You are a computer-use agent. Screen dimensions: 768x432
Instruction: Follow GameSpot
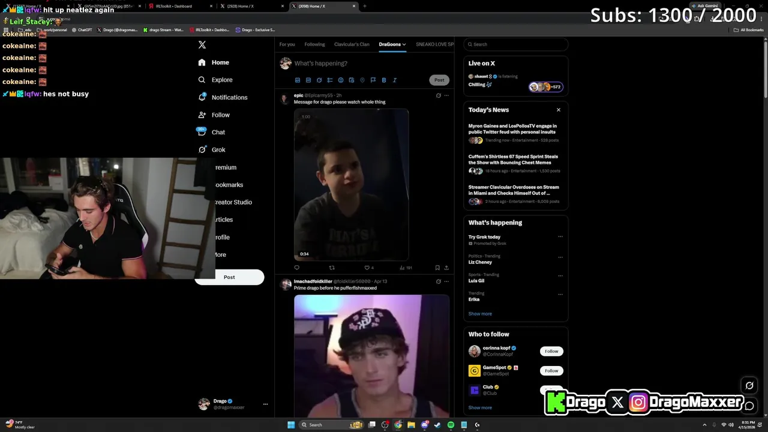point(551,371)
